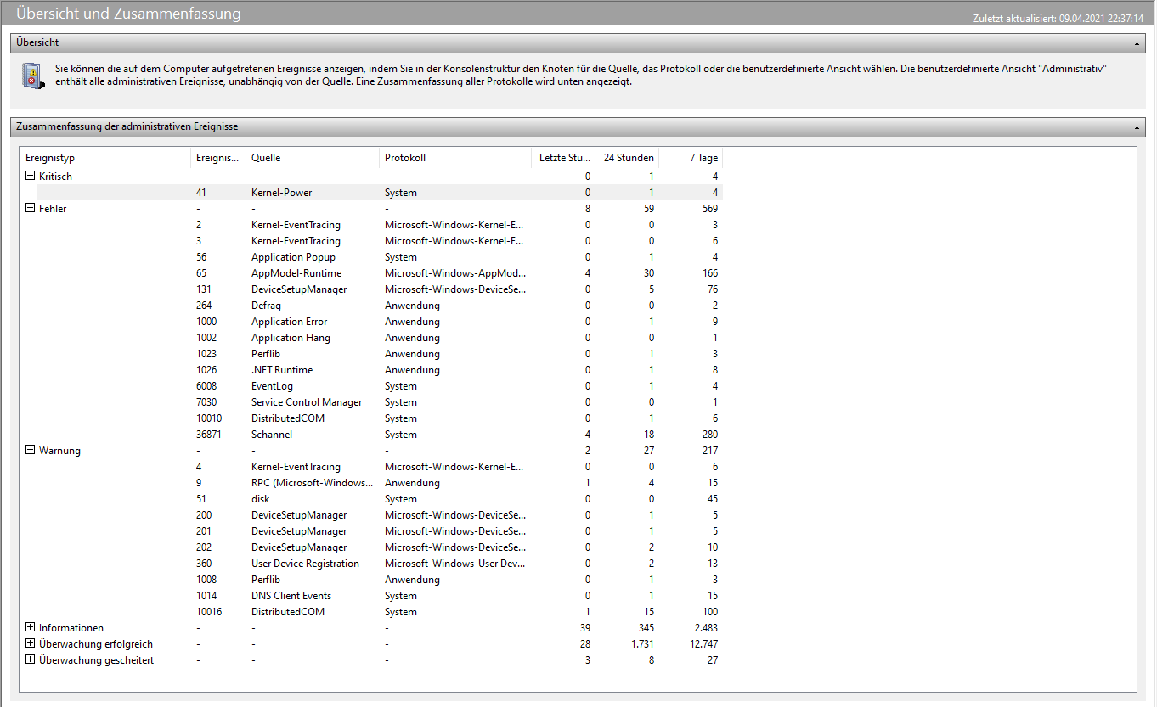The width and height of the screenshot is (1157, 707).
Task: Click the Überwachung gescheitert label
Action: 97,660
